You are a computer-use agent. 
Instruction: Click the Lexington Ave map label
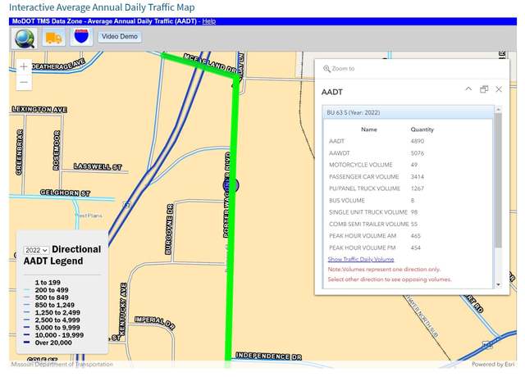[x=39, y=109]
